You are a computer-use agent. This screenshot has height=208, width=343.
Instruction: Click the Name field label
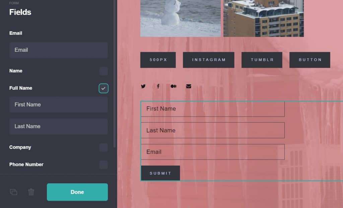[x=16, y=71]
